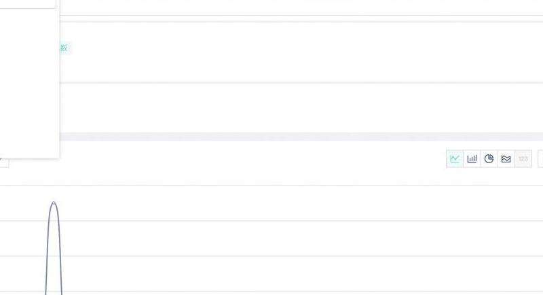
Task: Switch to the line chart view
Action: 455,159
